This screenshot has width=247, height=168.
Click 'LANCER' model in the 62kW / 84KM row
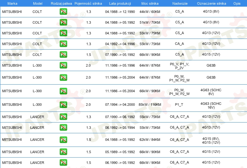pos(37,140)
